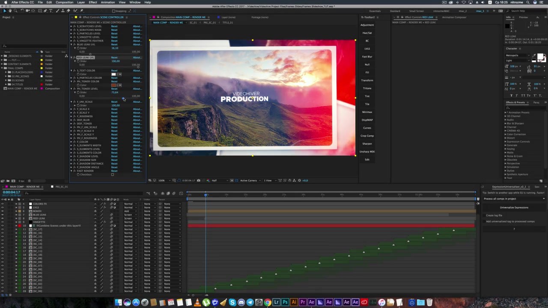Select the Clone Stamp tool
Image resolution: width=548 pixels, height=308 pixels.
click(x=63, y=11)
